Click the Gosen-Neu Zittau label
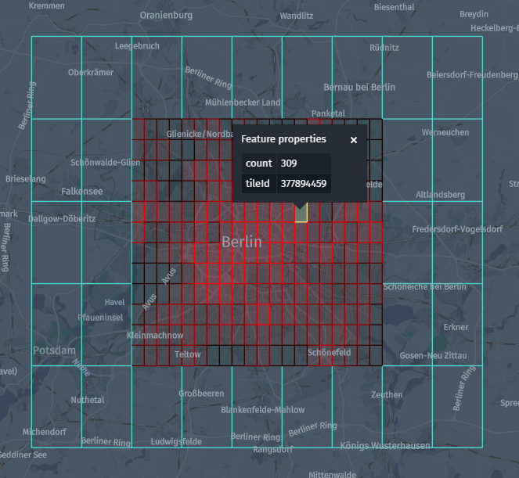The image size is (519, 478). (x=433, y=356)
